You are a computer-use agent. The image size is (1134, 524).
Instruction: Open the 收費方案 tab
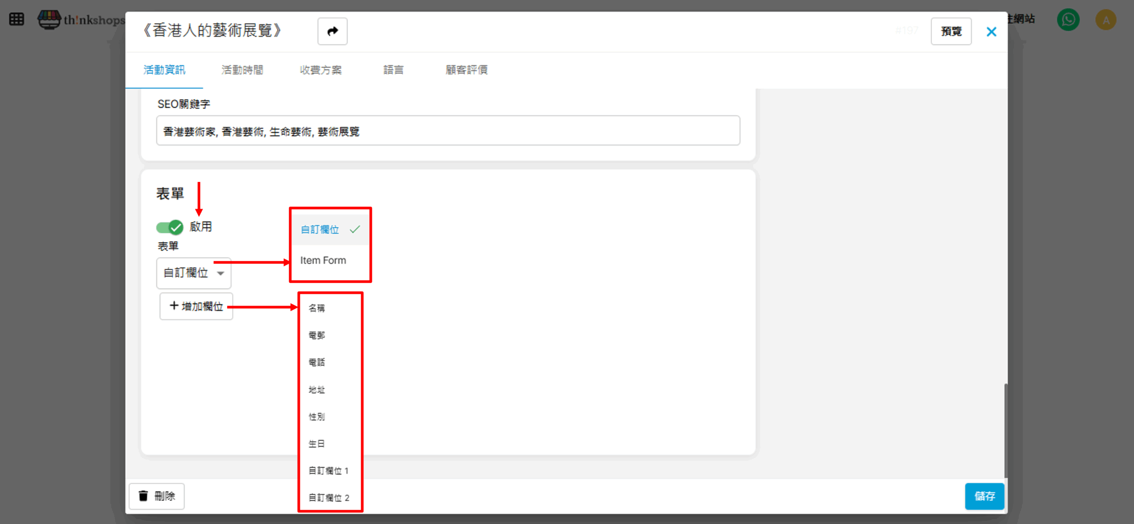(320, 70)
